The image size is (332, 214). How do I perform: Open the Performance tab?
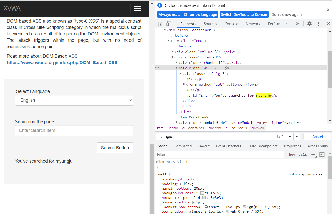click(279, 24)
